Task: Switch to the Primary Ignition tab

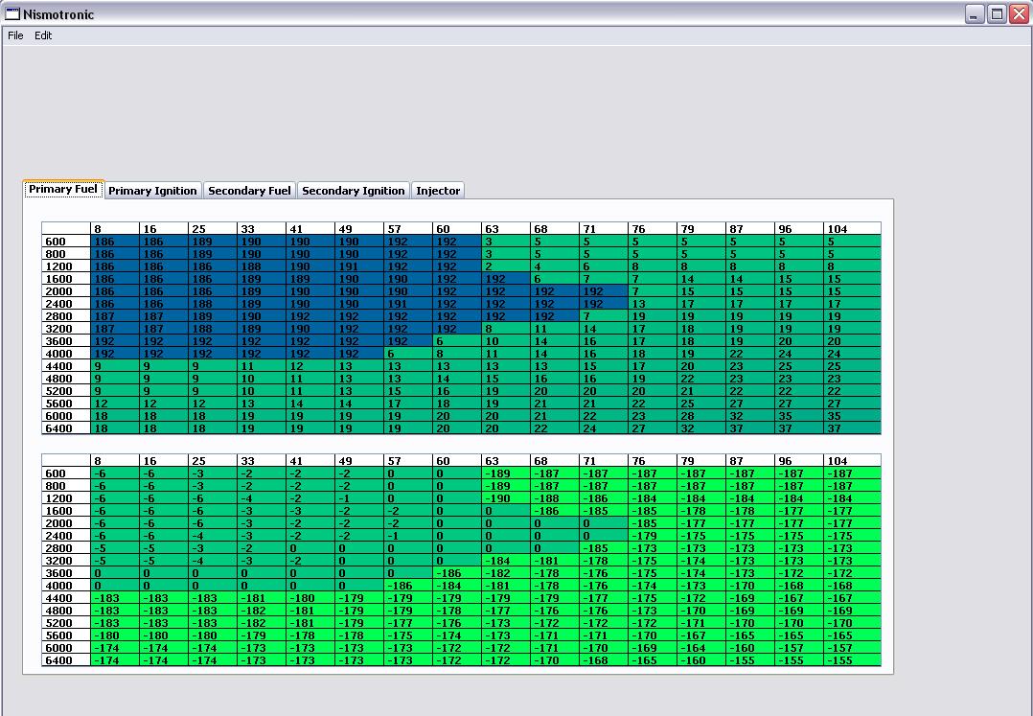Action: point(152,191)
